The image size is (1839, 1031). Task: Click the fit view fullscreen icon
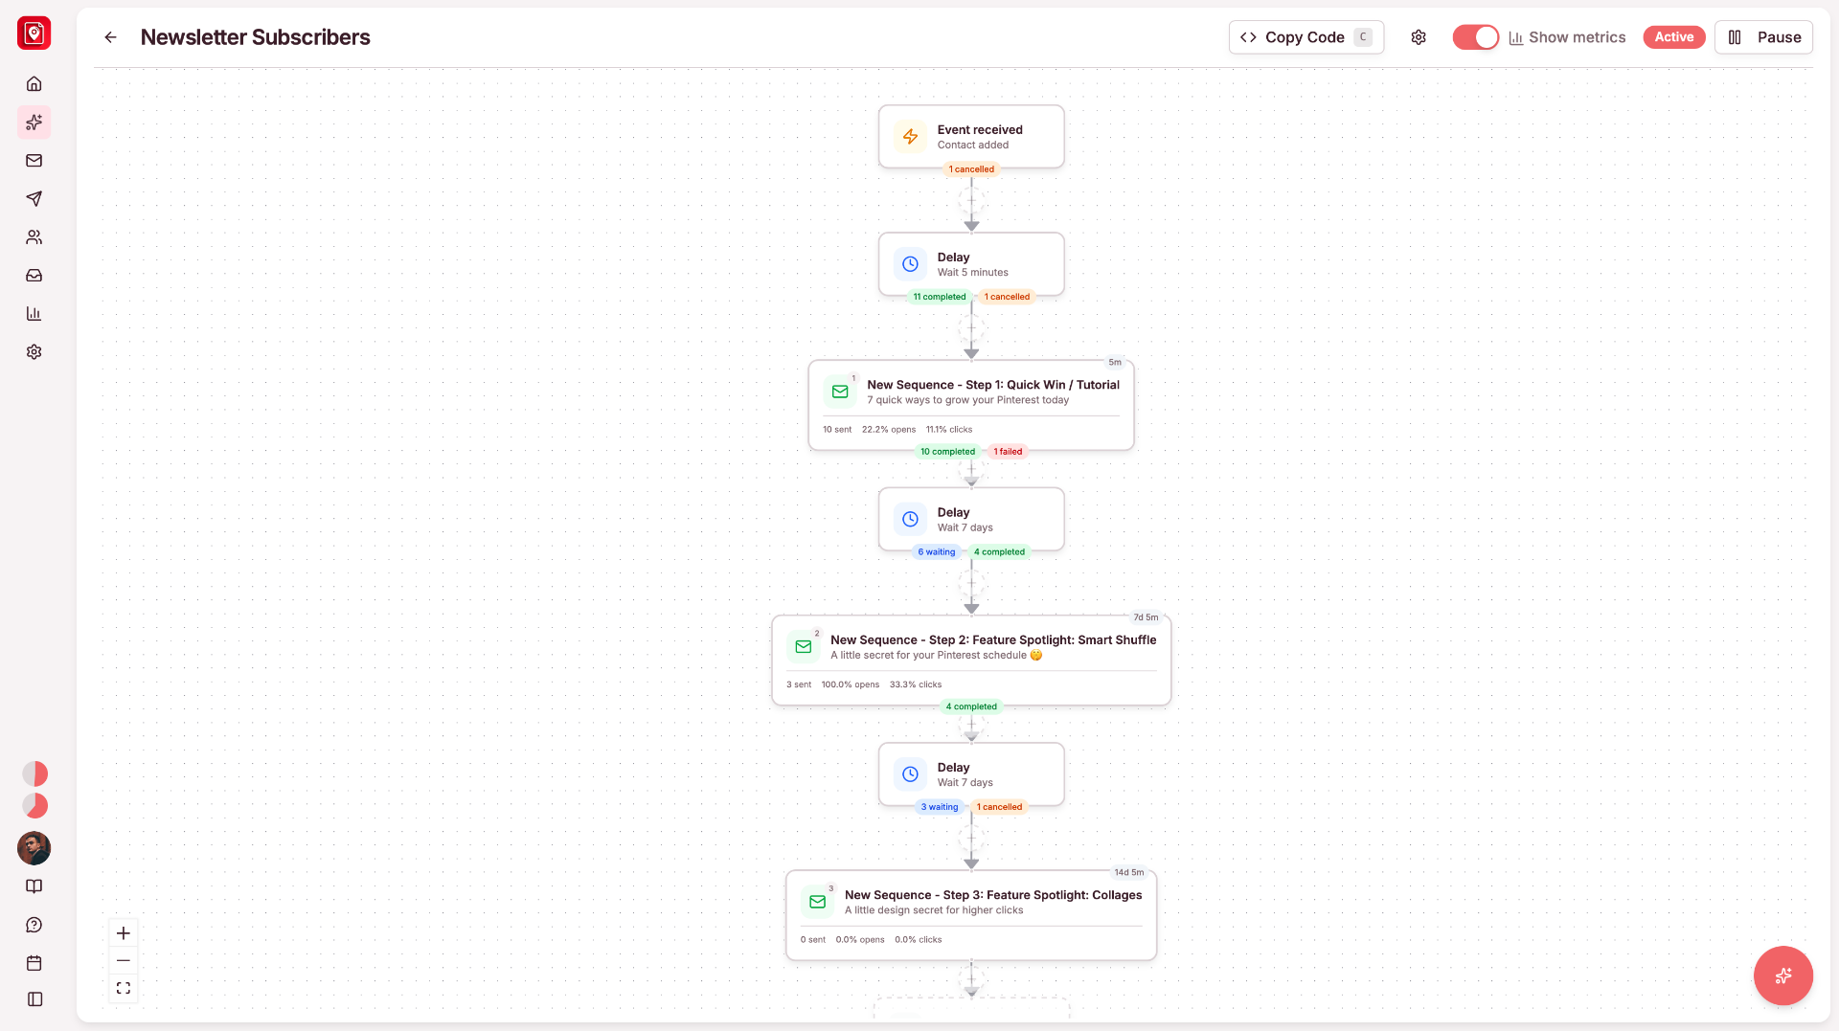click(124, 988)
